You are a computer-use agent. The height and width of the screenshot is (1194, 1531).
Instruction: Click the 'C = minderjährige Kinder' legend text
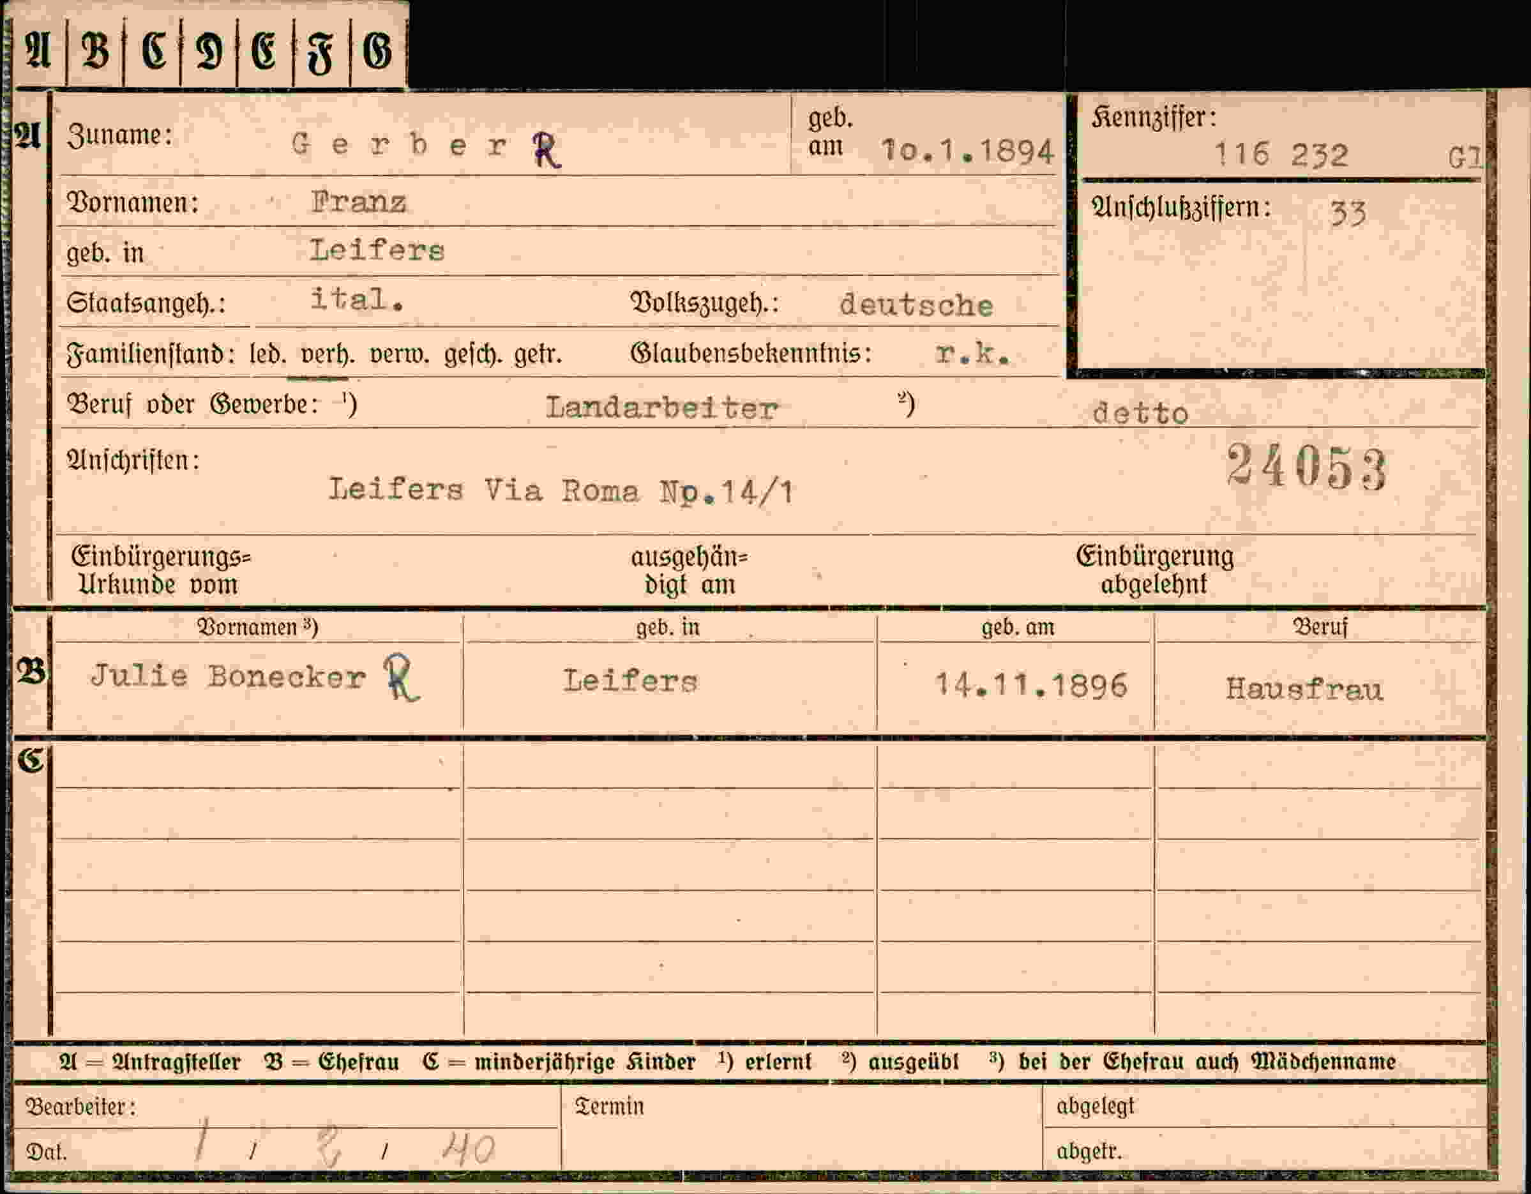pyautogui.click(x=559, y=1062)
